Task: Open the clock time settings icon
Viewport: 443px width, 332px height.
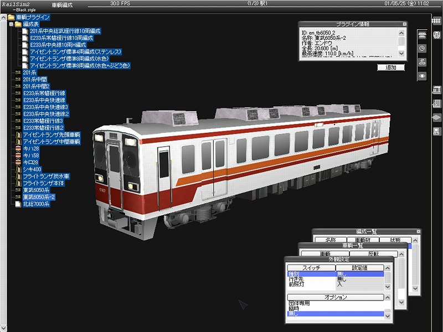Action: (x=422, y=48)
